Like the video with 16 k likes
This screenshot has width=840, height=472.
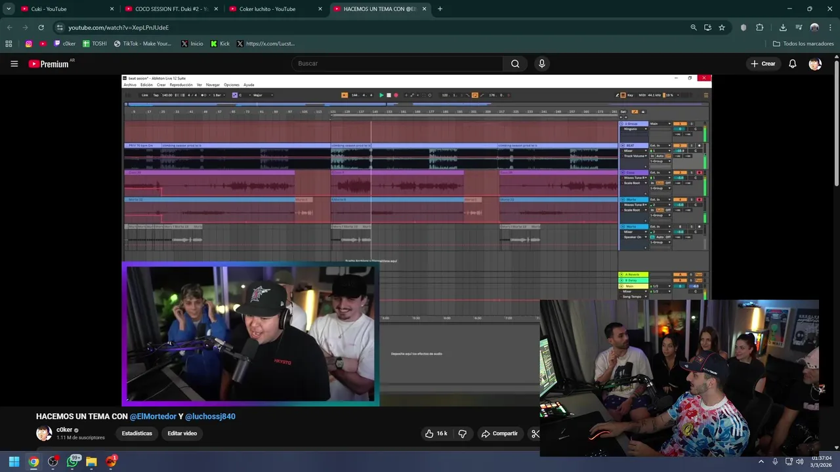coord(437,433)
